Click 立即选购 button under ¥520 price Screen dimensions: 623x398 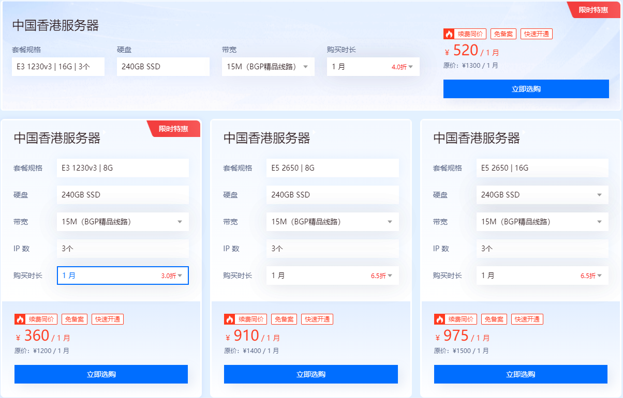coord(526,89)
